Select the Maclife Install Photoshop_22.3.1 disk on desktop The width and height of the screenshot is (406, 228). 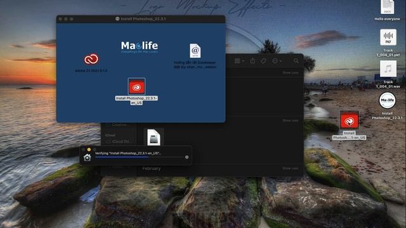click(x=387, y=100)
